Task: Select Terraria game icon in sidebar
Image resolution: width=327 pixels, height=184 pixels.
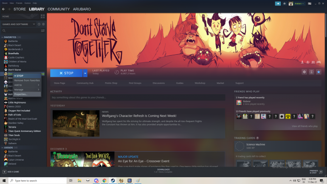Action: tap(6, 127)
